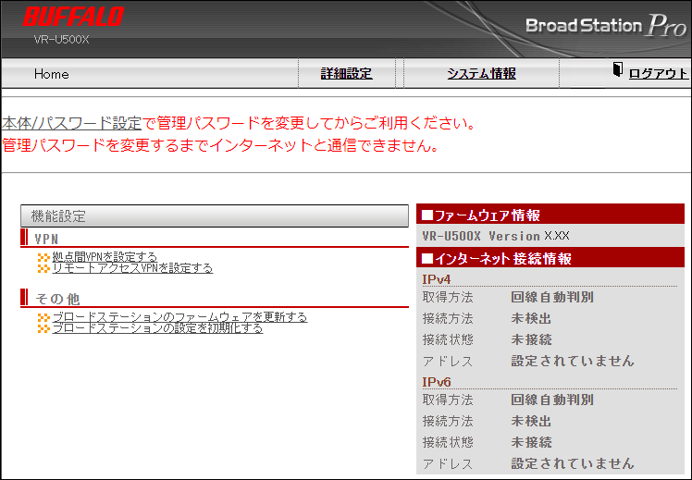Click the その他 section heading
The image size is (692, 480).
[x=57, y=299]
